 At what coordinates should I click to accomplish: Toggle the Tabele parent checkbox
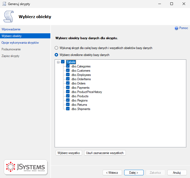pyautogui.click(x=63, y=62)
